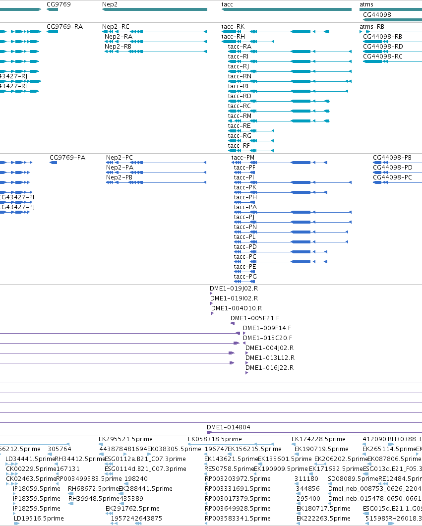Select EST EK295521.5prime
Viewport: 422px width, 526px height.
(125, 439)
